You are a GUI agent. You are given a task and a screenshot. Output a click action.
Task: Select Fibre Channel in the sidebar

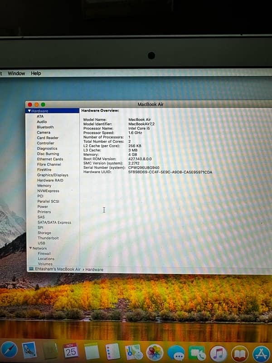pyautogui.click(x=49, y=164)
